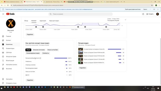Viewport: 161px width, 91px height.
Task: Click Подробнее in the traffic sources card
Action: (x=30, y=80)
